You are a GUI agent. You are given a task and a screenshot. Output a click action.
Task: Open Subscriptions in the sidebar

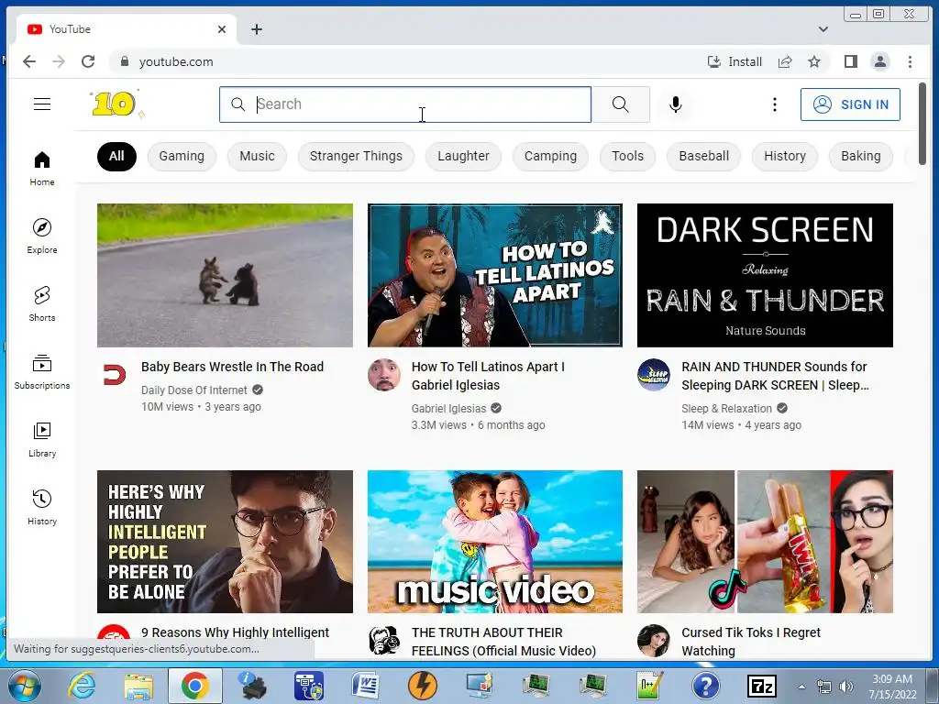point(42,372)
